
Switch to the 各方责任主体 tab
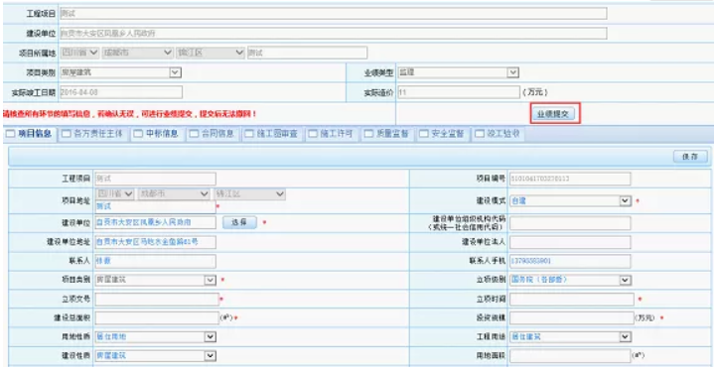coord(93,134)
